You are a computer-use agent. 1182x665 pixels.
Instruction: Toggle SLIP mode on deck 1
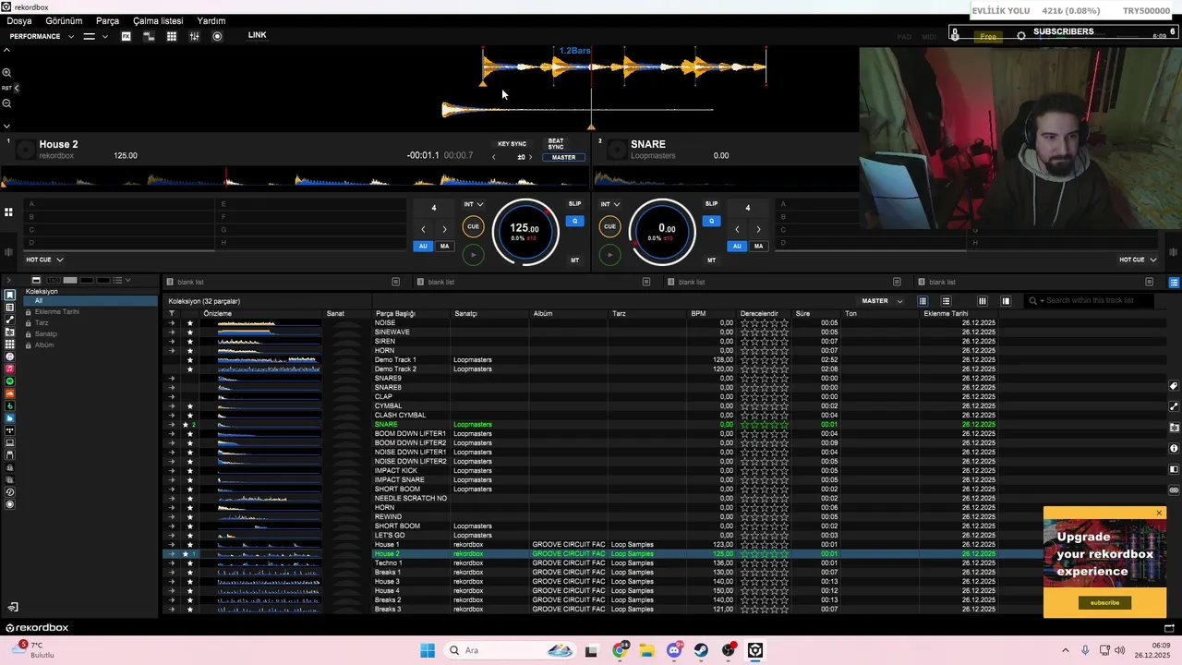(574, 204)
